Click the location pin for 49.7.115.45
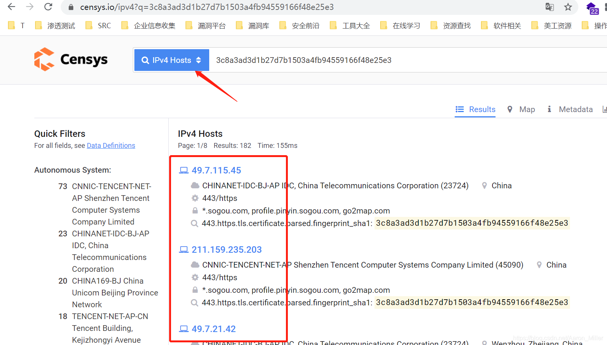 tap(484, 186)
